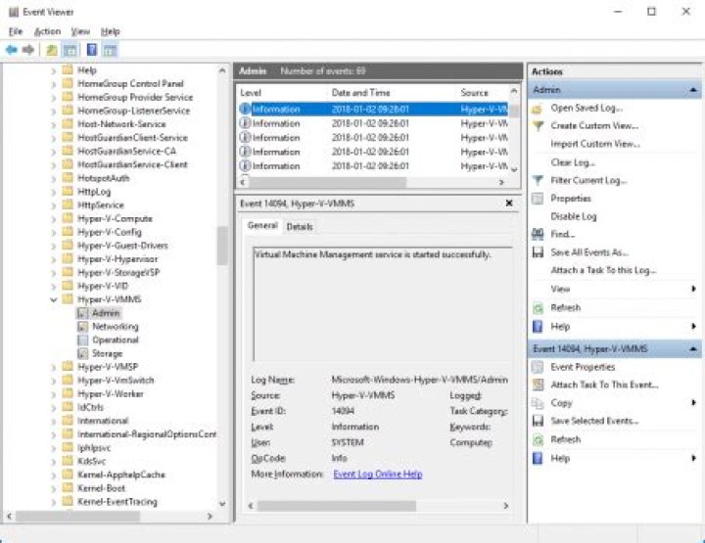The width and height of the screenshot is (705, 543).
Task: Click Create Custom View funnel icon
Action: [x=538, y=126]
